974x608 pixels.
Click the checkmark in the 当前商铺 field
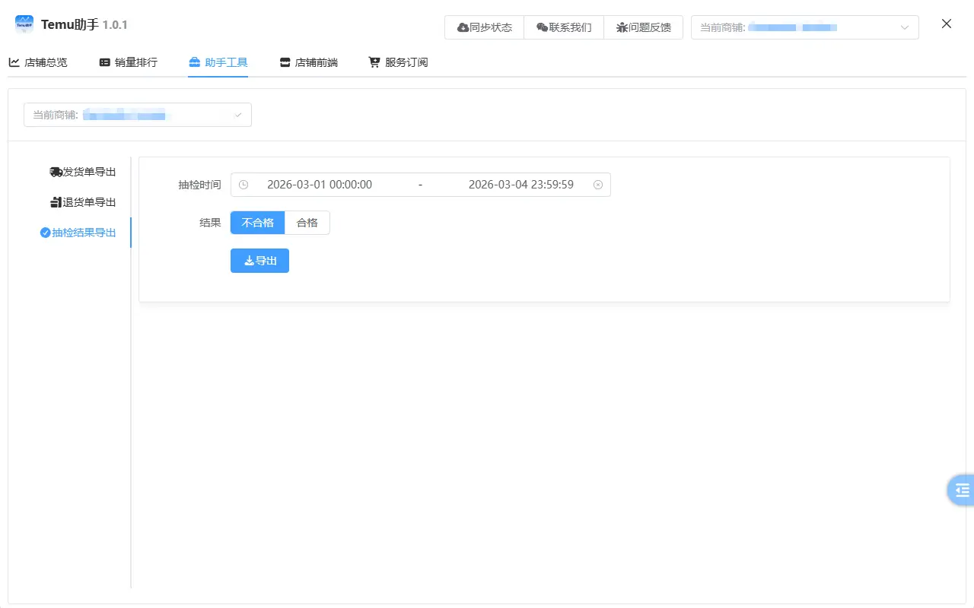(237, 114)
